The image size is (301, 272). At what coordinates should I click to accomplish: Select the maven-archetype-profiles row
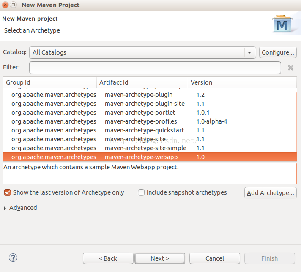tap(149, 121)
